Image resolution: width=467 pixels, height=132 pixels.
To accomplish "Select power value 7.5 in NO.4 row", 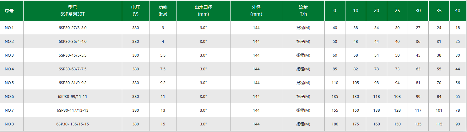I will click(163, 69).
